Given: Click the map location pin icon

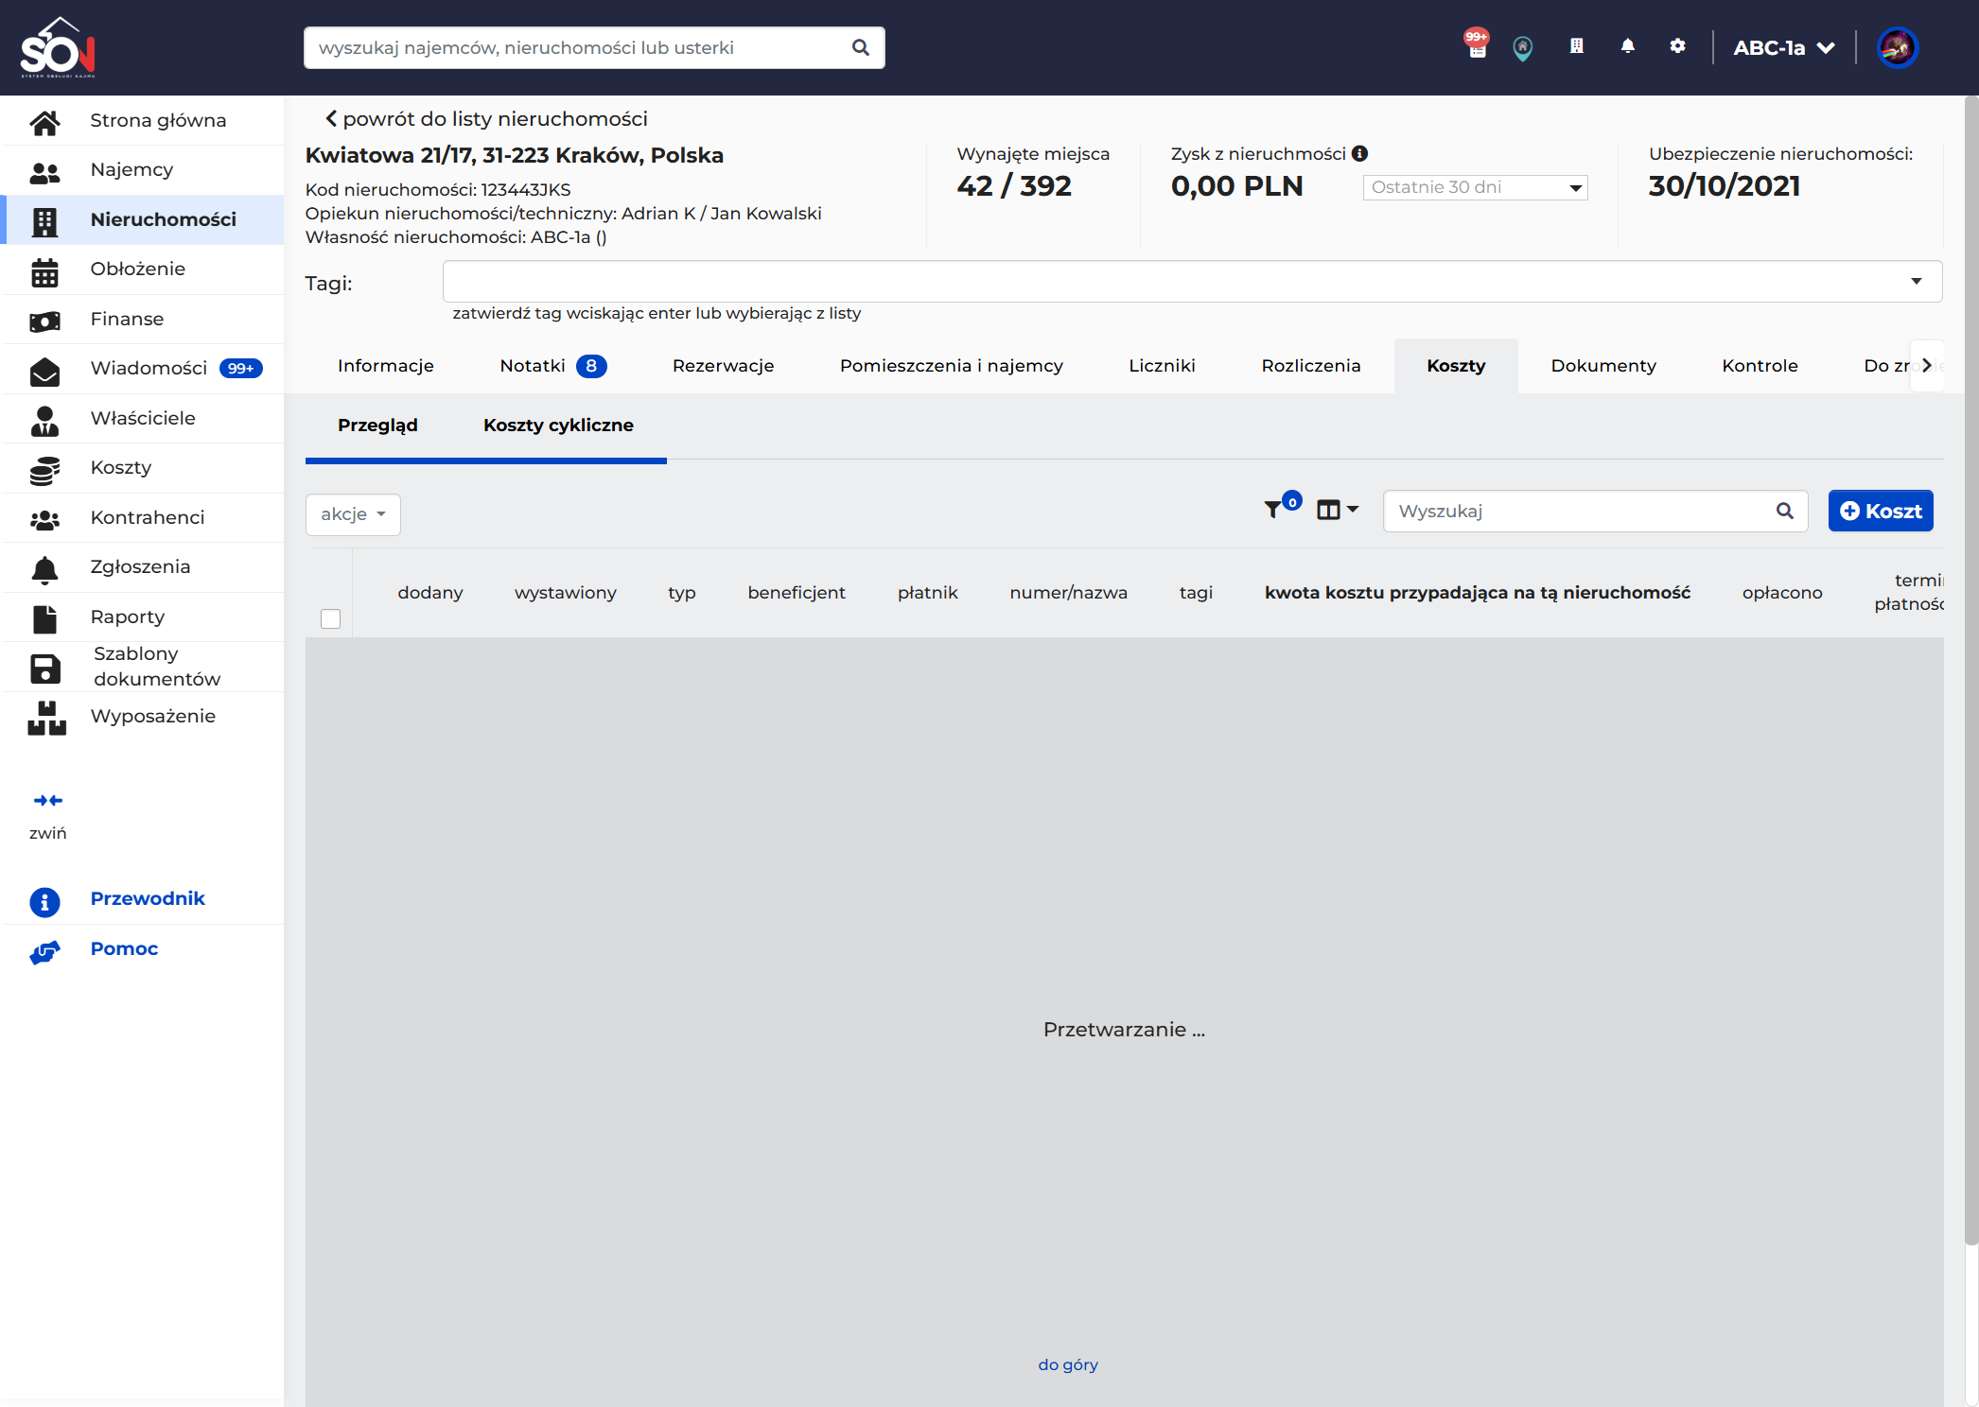Looking at the screenshot, I should 1522,47.
